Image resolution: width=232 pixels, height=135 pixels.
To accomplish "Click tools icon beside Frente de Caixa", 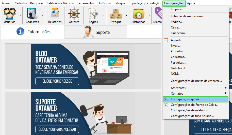I will pyautogui.click(x=166, y=105).
